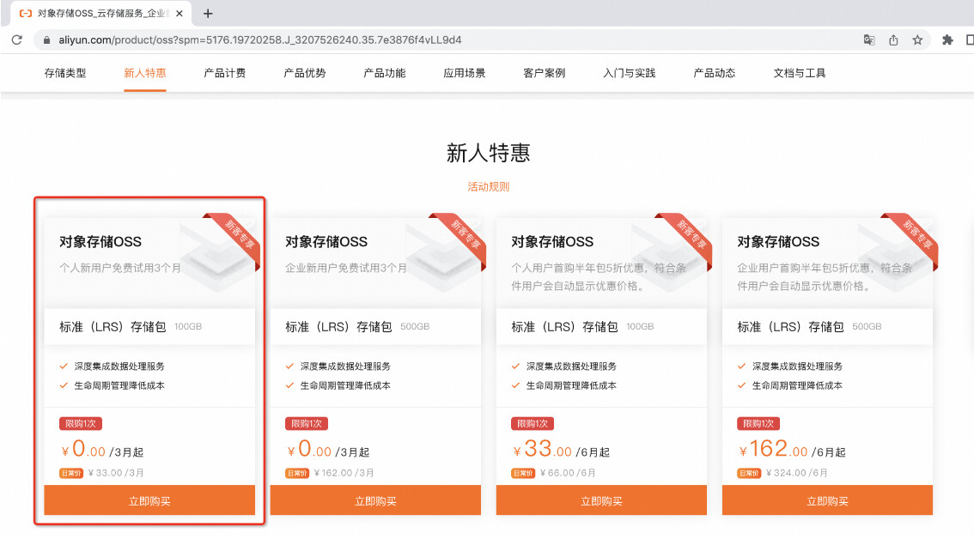This screenshot has height=539, width=974.
Task: Go to 存储类型 section
Action: (65, 73)
